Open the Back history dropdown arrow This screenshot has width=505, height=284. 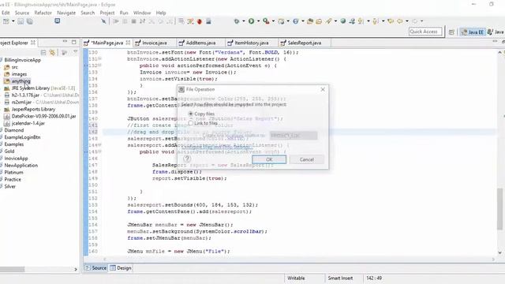(x=407, y=21)
